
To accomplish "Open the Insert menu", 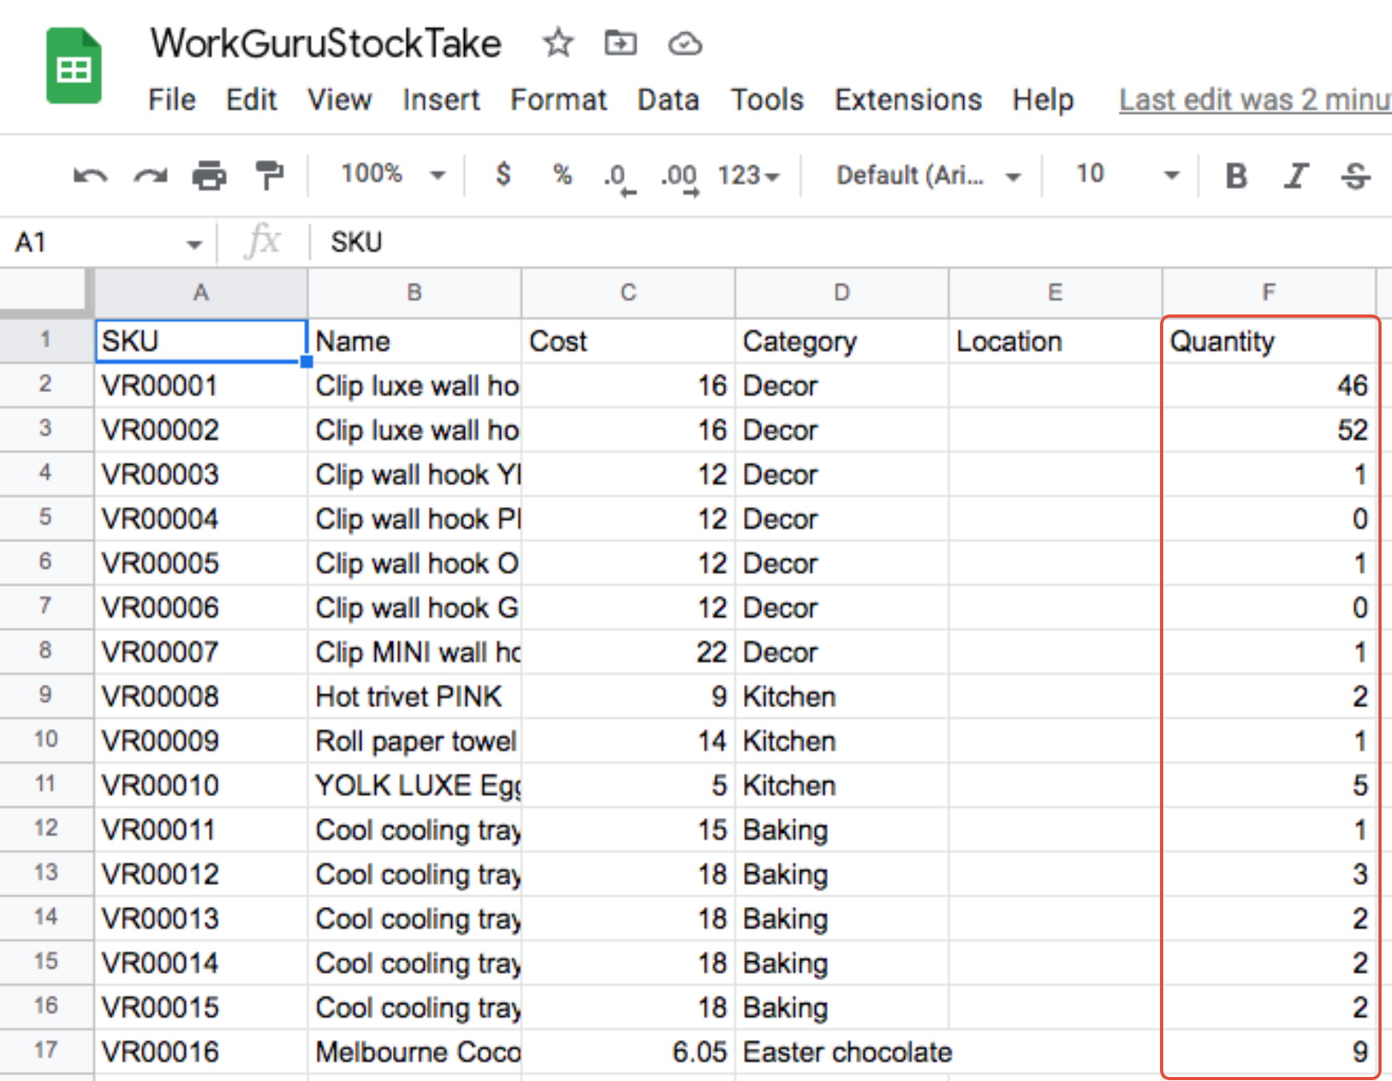I will coord(441,99).
